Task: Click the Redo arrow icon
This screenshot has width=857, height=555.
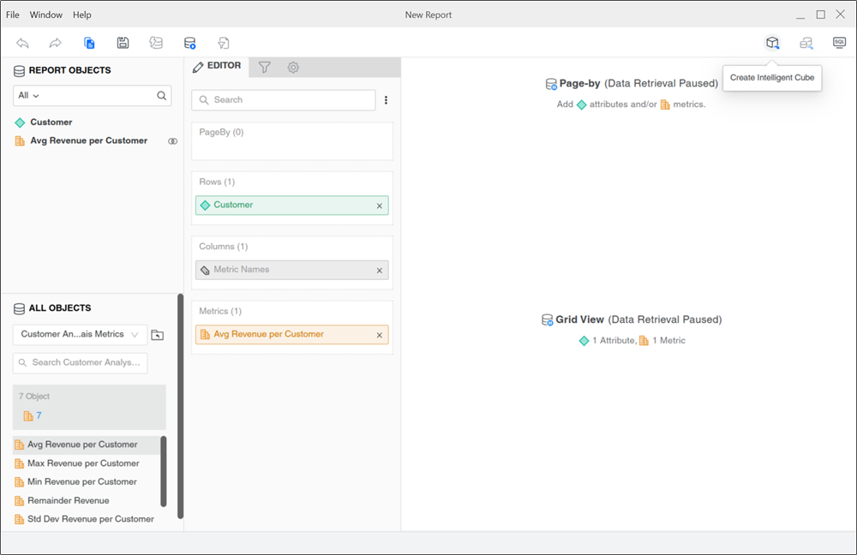Action: coord(56,43)
